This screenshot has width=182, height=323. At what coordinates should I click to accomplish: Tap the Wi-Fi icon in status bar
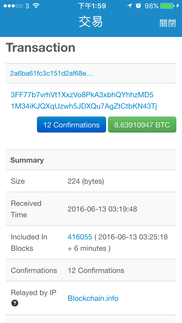[36, 6]
